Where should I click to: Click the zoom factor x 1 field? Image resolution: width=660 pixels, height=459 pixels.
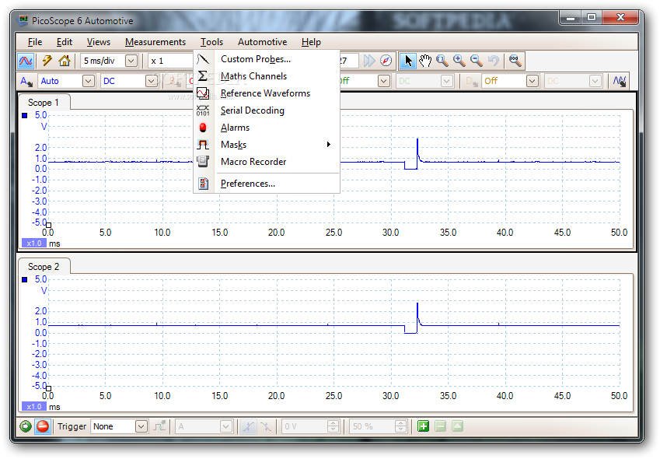click(170, 61)
